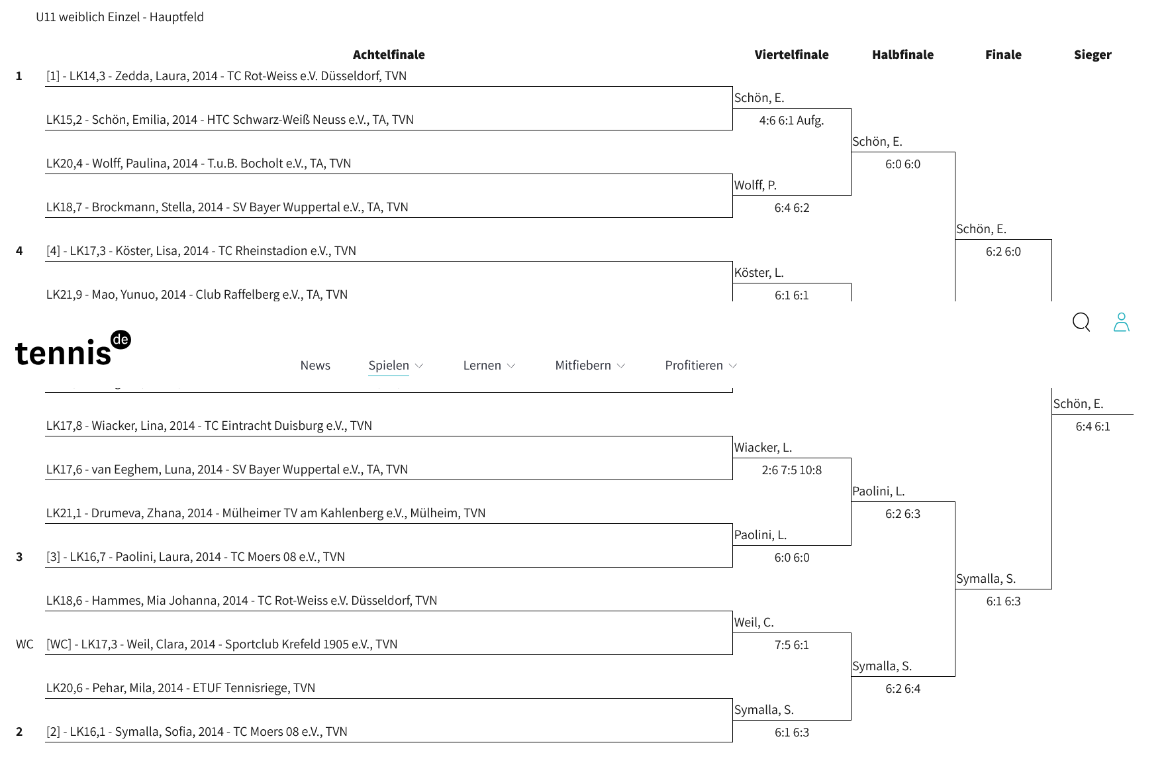Image resolution: width=1170 pixels, height=759 pixels.
Task: Click the U11 weiblich Einzel - Hauptfeld title
Action: pos(120,17)
